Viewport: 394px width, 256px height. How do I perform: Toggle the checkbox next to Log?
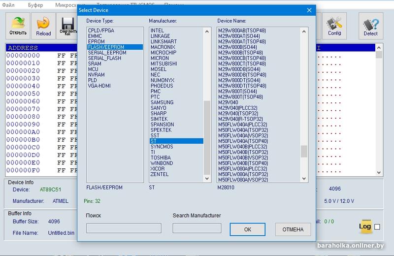[377, 227]
